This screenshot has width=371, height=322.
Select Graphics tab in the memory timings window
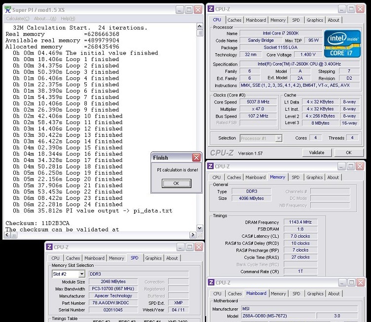(x=314, y=177)
